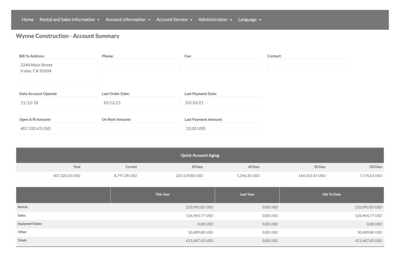Select the Last Payment Amount field
The height and width of the screenshot is (260, 400).
click(223, 128)
